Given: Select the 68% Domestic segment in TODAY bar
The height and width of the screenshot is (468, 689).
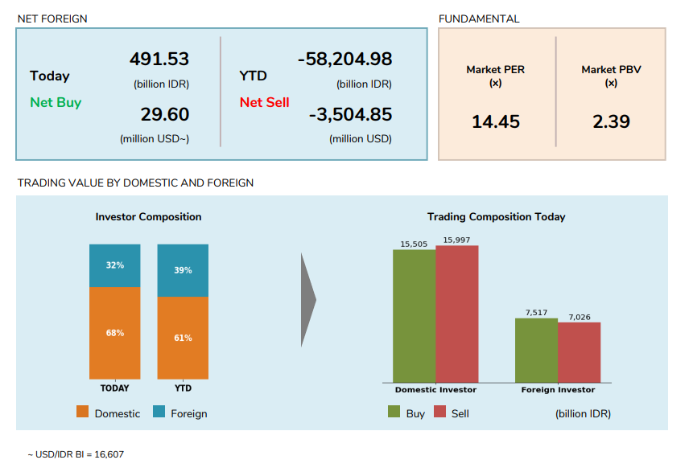Looking at the screenshot, I should [x=114, y=333].
